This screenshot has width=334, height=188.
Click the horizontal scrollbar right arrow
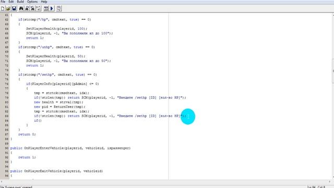tap(329, 182)
